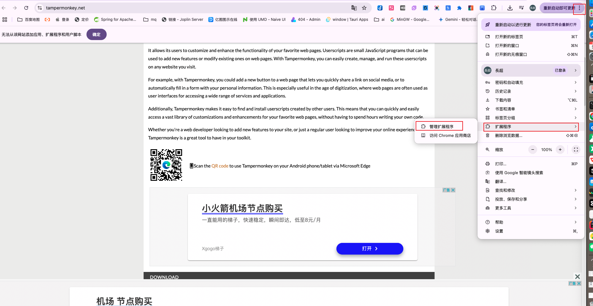Decrease zoom with the minus button
Screen dimensions: 593x306
[x=533, y=150]
